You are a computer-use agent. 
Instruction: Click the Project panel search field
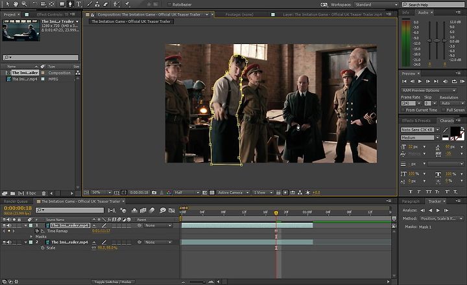coord(41,58)
